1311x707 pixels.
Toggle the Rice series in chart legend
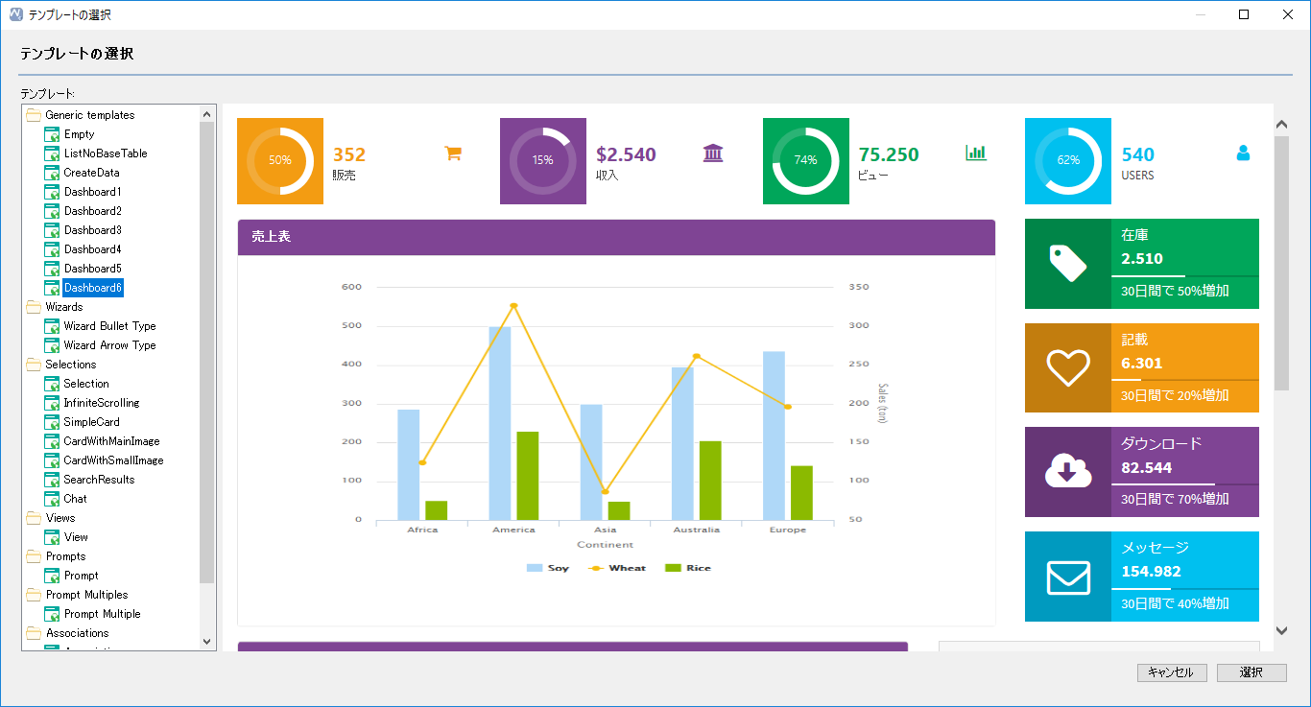coord(688,568)
